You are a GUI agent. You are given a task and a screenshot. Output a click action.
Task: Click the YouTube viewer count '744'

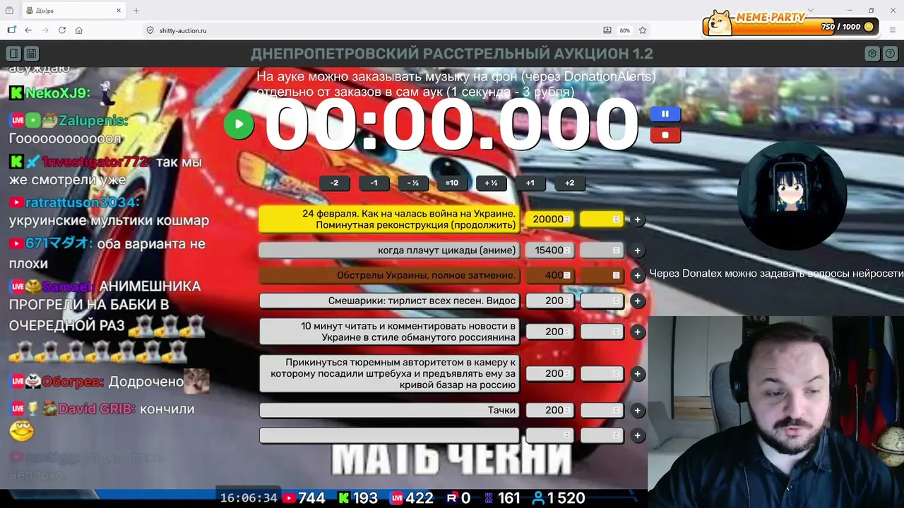pyautogui.click(x=311, y=498)
